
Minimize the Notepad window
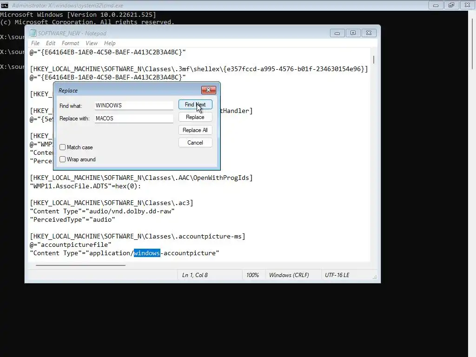click(337, 33)
